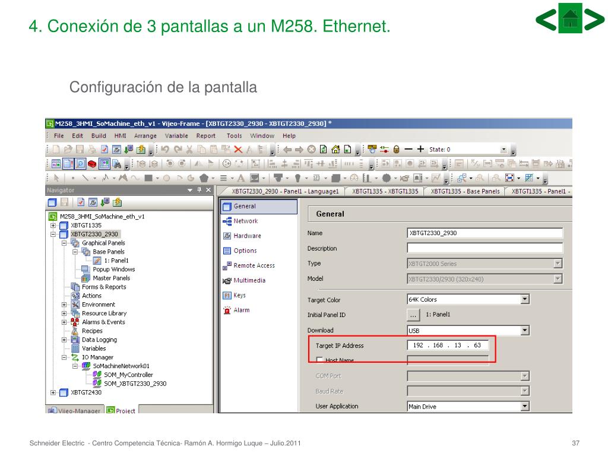Screen dimensions: 608x456
Task: Switch to XBTGT1335 - Base Panels tab
Action: click(x=465, y=191)
